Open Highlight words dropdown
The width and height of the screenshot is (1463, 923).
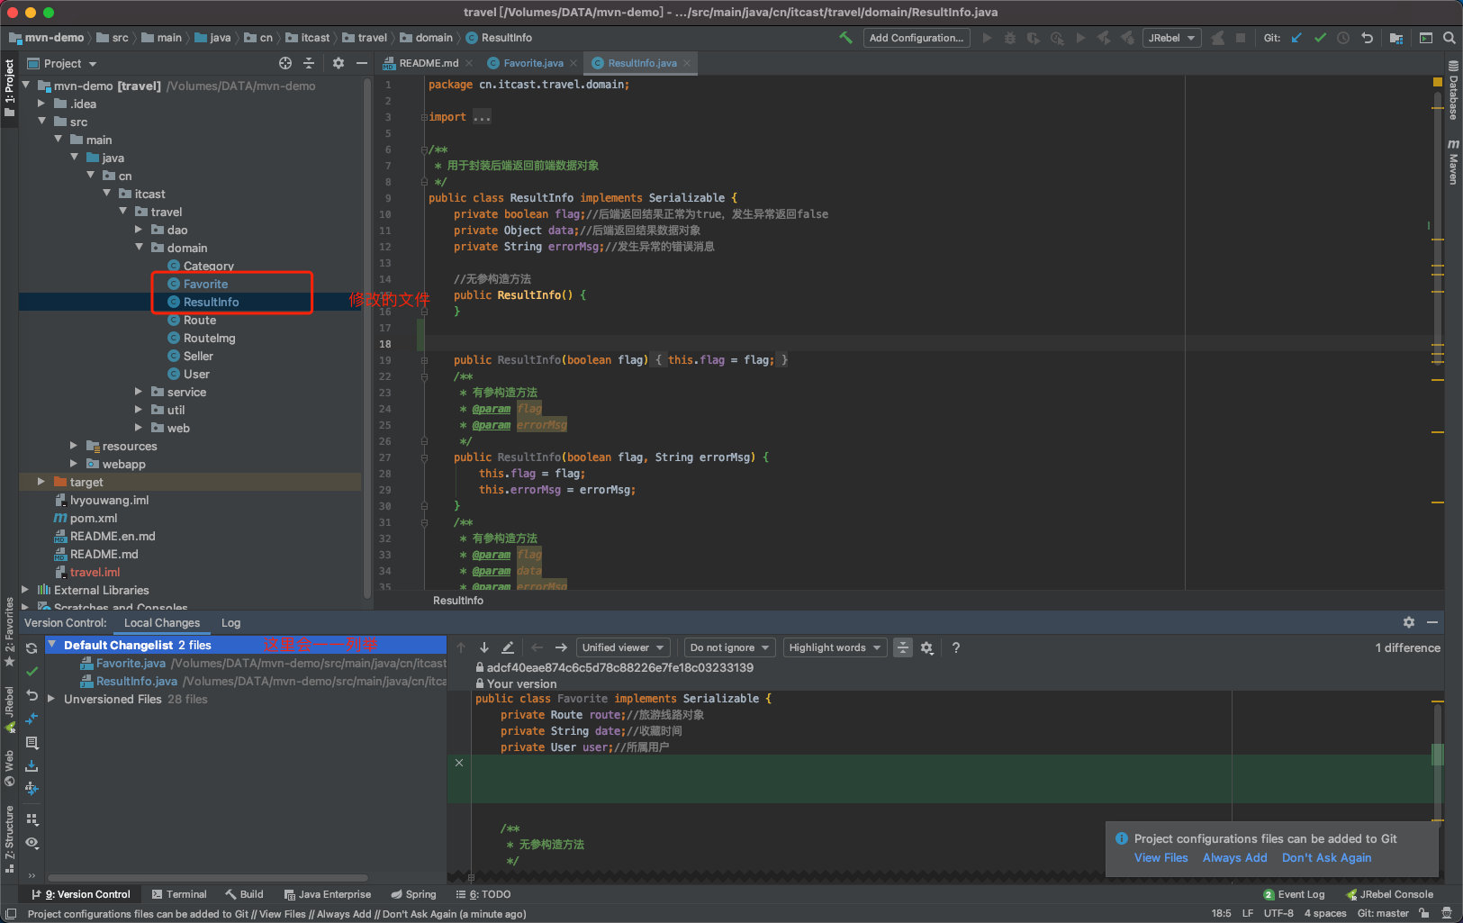coord(835,647)
